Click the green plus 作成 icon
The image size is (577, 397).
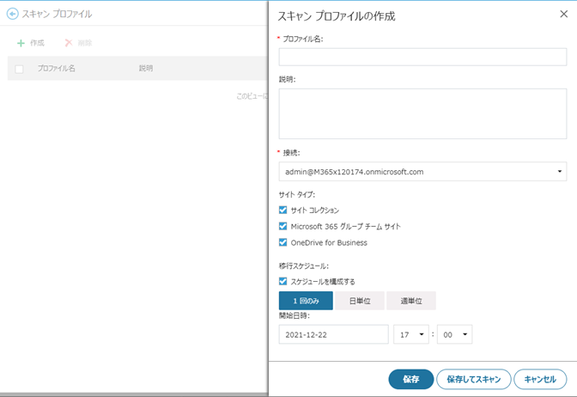(21, 43)
